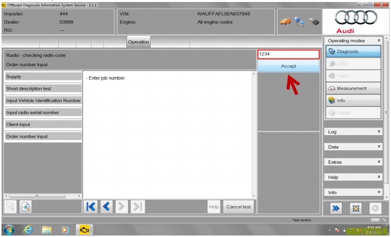Click the job number input field

click(288, 54)
